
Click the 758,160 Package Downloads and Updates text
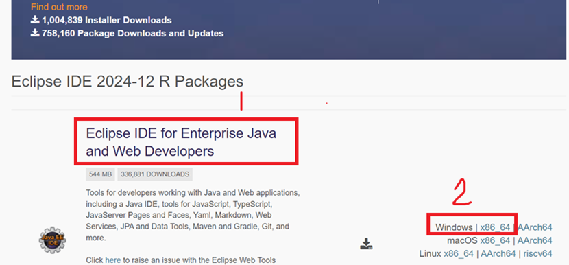[x=132, y=34]
